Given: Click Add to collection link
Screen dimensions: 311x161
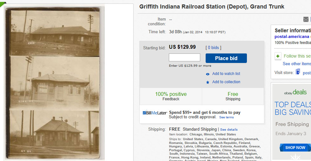Looking at the screenshot, I should (226, 82).
